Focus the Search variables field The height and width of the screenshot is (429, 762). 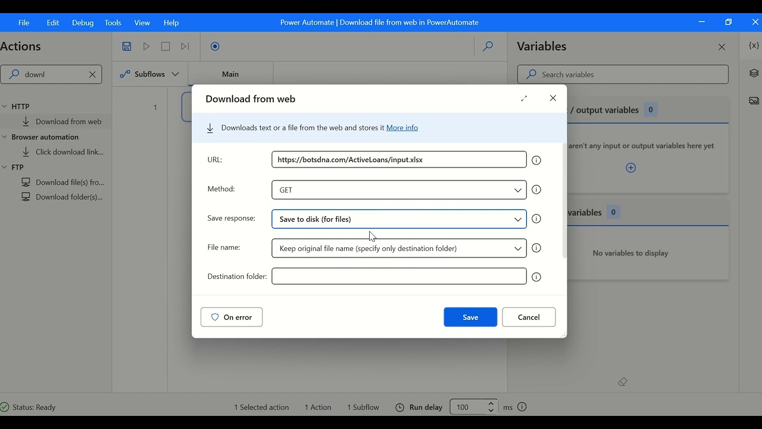(623, 74)
